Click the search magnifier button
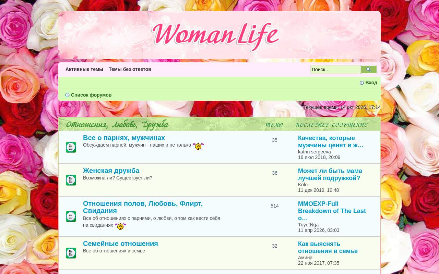439x274 pixels. [x=369, y=70]
